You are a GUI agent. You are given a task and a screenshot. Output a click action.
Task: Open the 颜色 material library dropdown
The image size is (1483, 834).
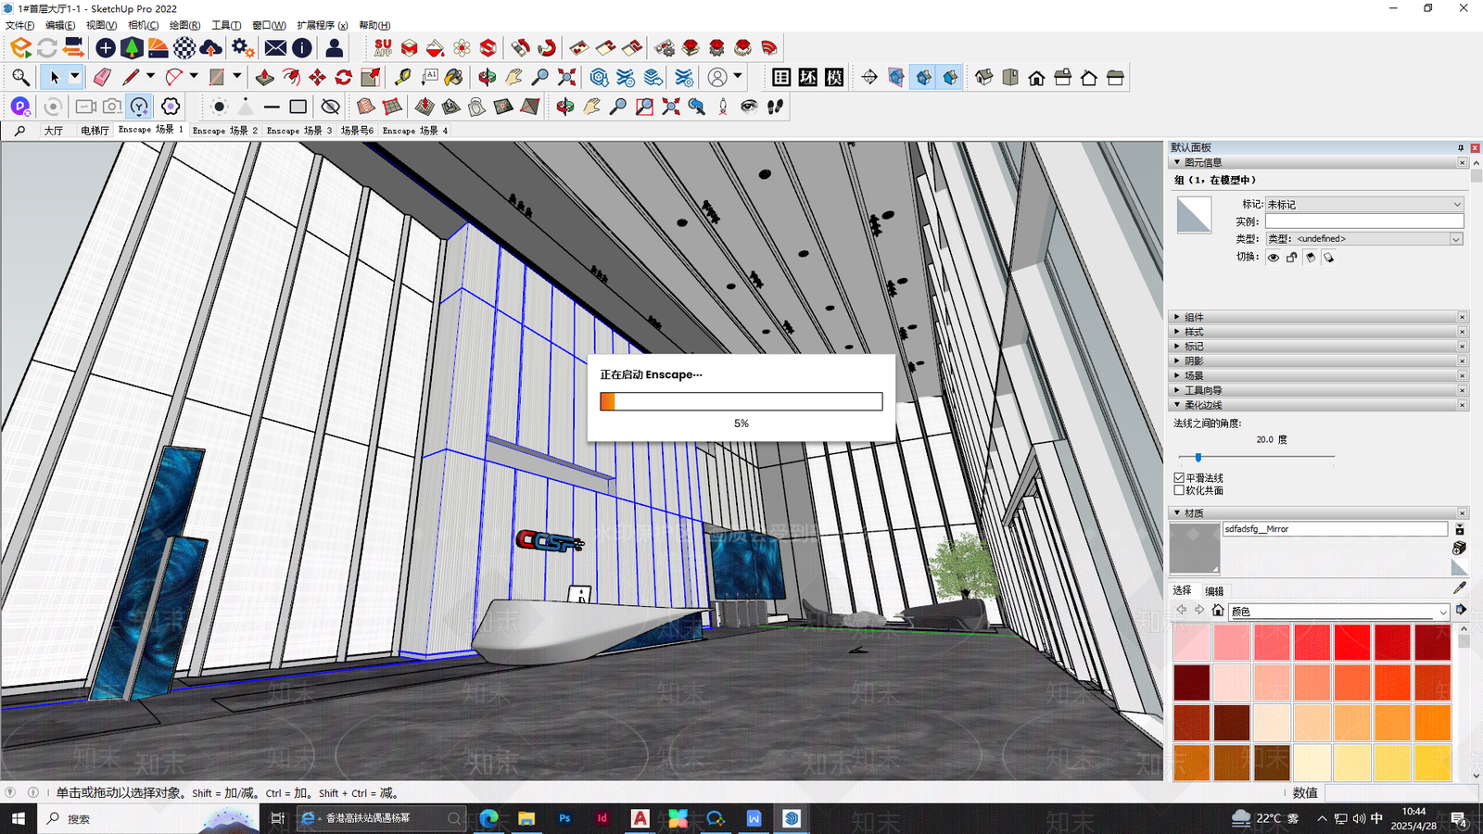click(x=1338, y=612)
